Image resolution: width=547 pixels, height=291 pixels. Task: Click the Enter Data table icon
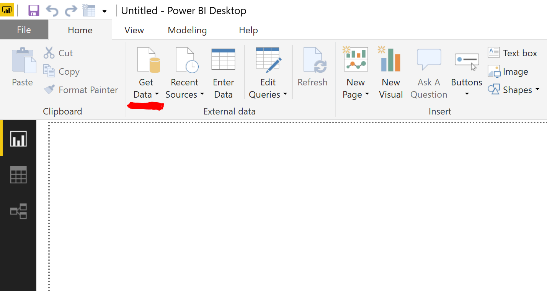click(x=223, y=59)
